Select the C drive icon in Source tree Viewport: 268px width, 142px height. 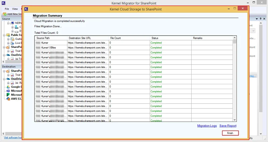(16, 27)
